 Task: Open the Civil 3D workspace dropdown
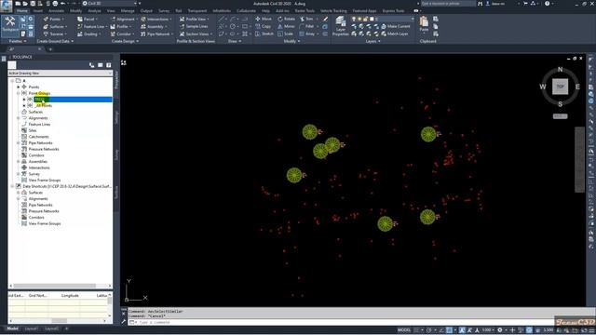coord(110,4)
